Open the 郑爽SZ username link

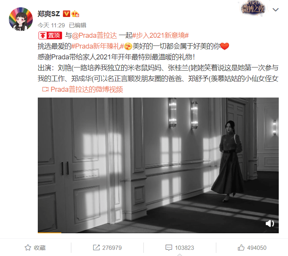click(49, 14)
